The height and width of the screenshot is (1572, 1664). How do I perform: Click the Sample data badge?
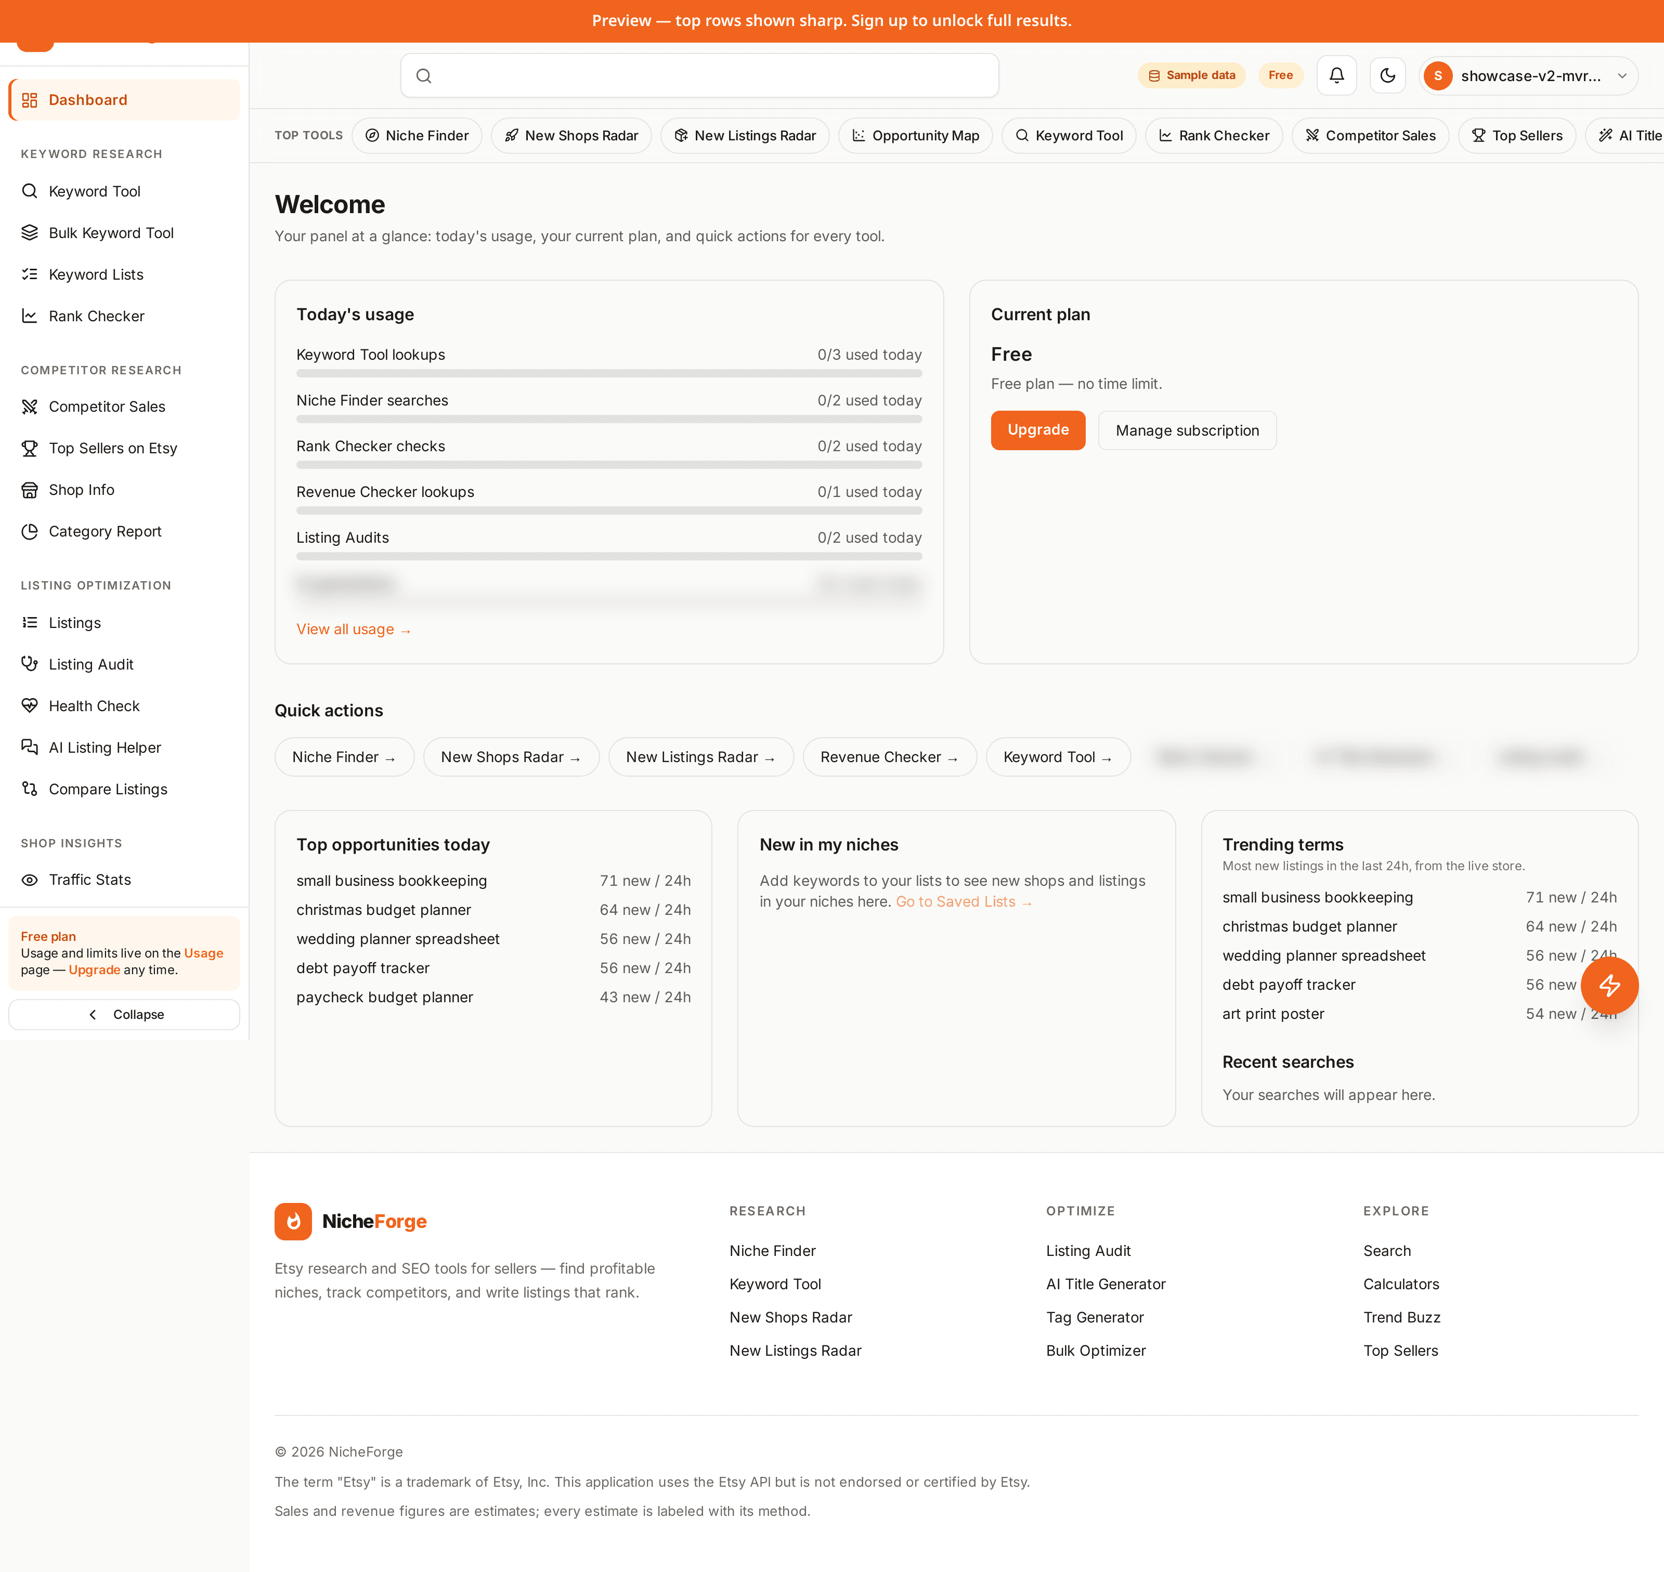tap(1191, 75)
